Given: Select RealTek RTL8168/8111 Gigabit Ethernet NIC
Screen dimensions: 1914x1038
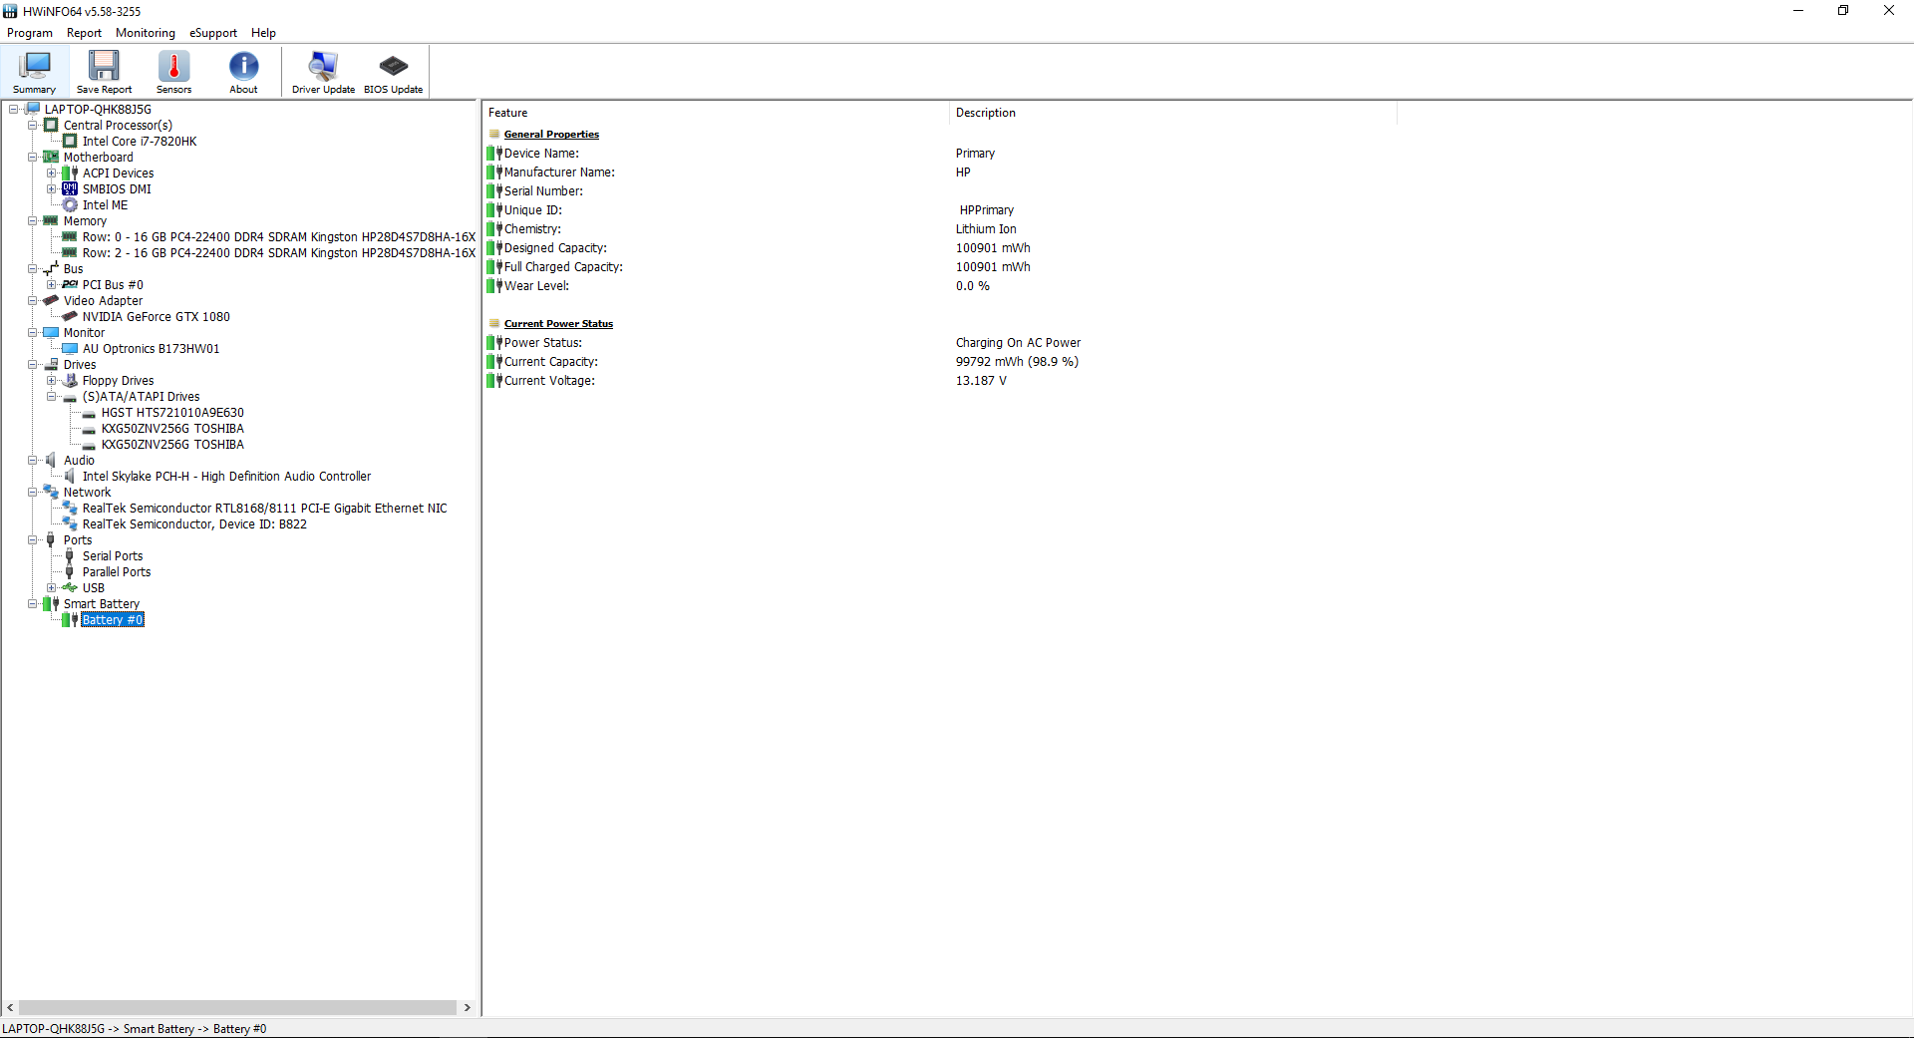Looking at the screenshot, I should pos(265,509).
